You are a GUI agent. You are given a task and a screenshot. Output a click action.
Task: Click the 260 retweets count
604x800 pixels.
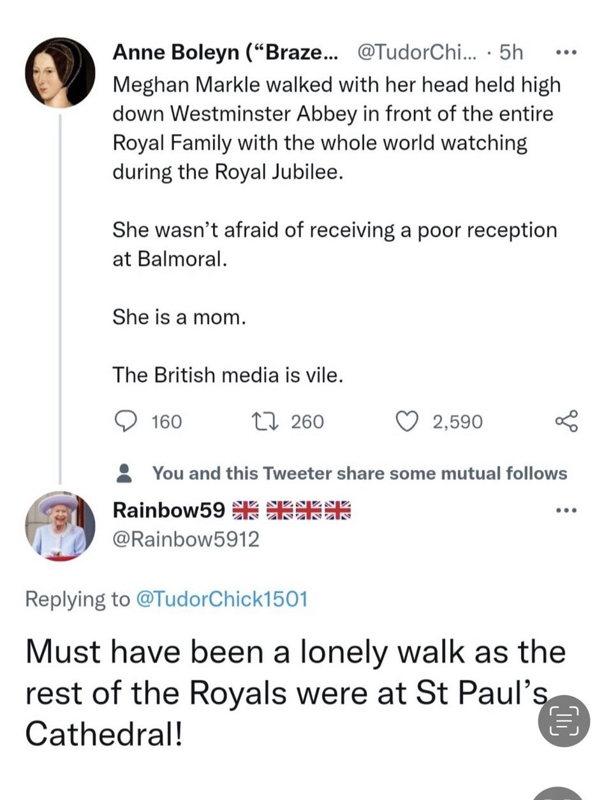tap(307, 421)
